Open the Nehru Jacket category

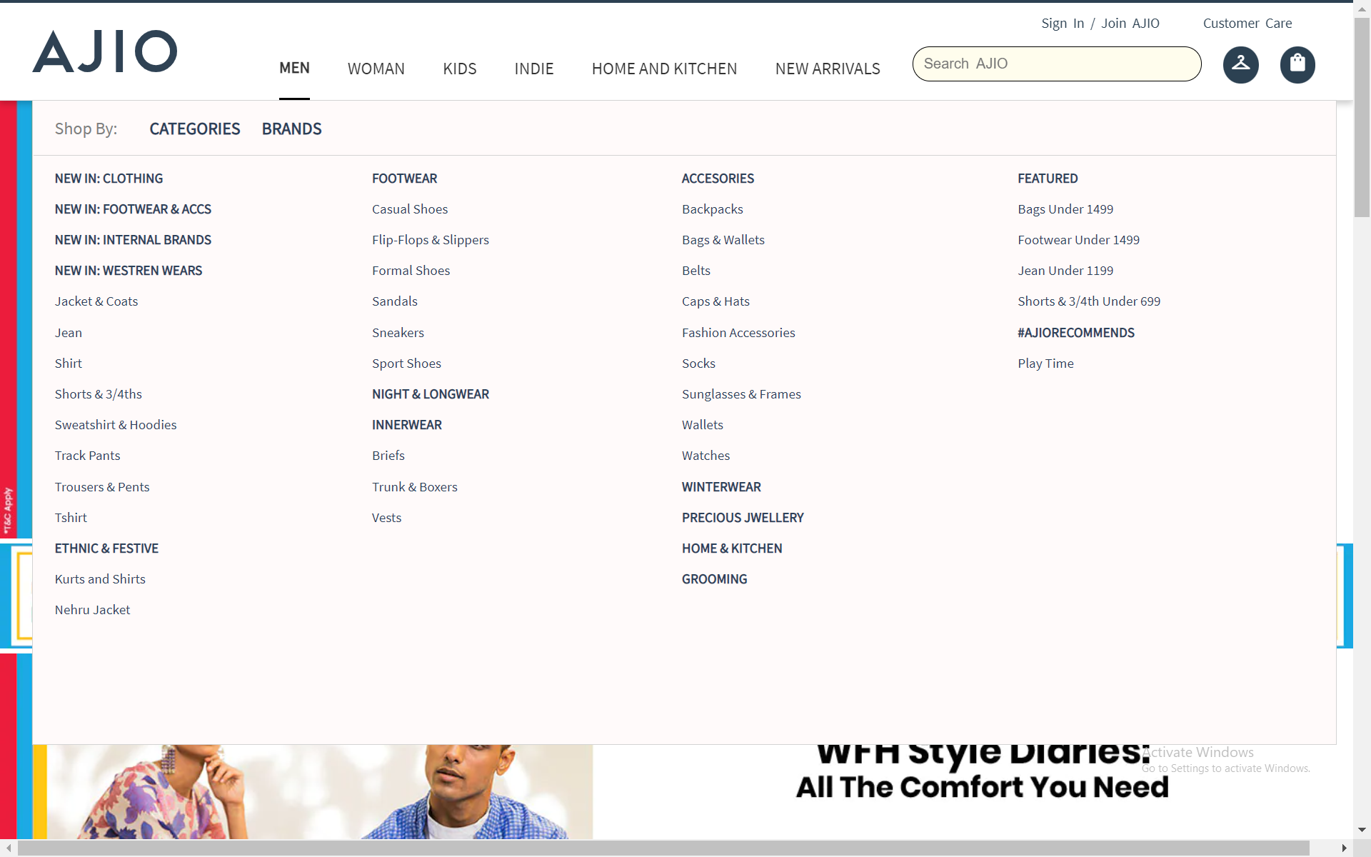92,609
